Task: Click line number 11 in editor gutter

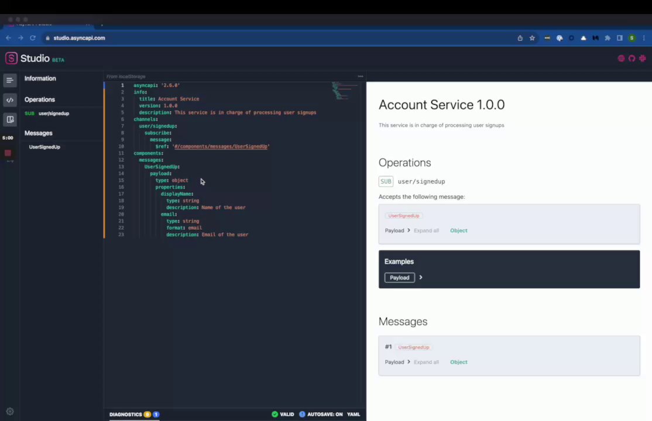Action: click(x=121, y=153)
